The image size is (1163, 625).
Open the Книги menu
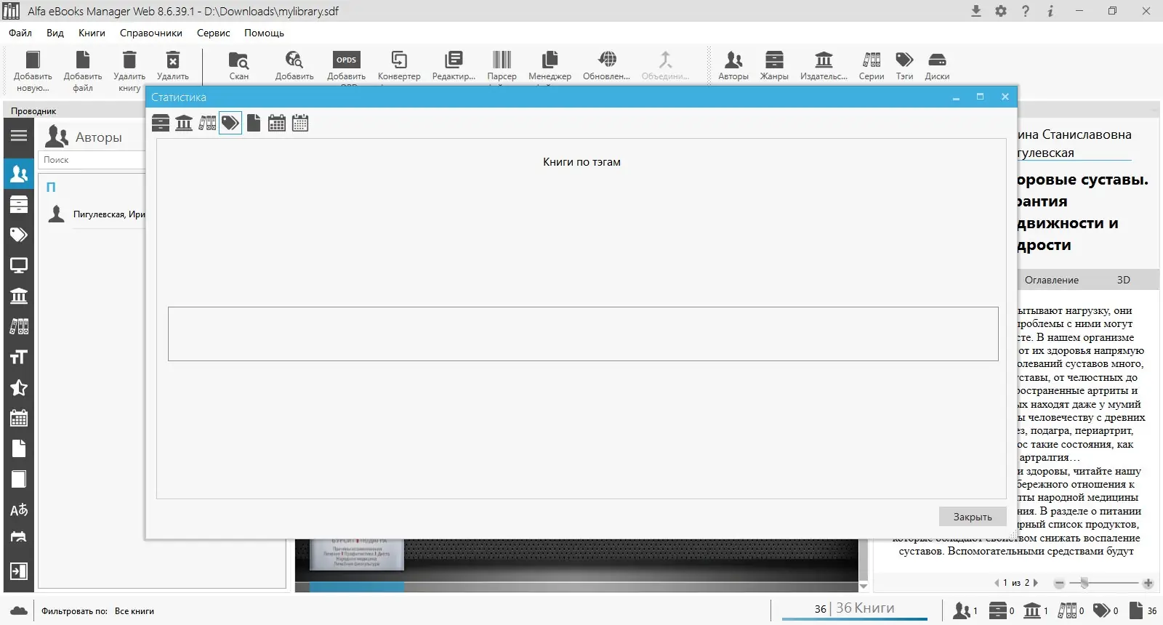92,33
